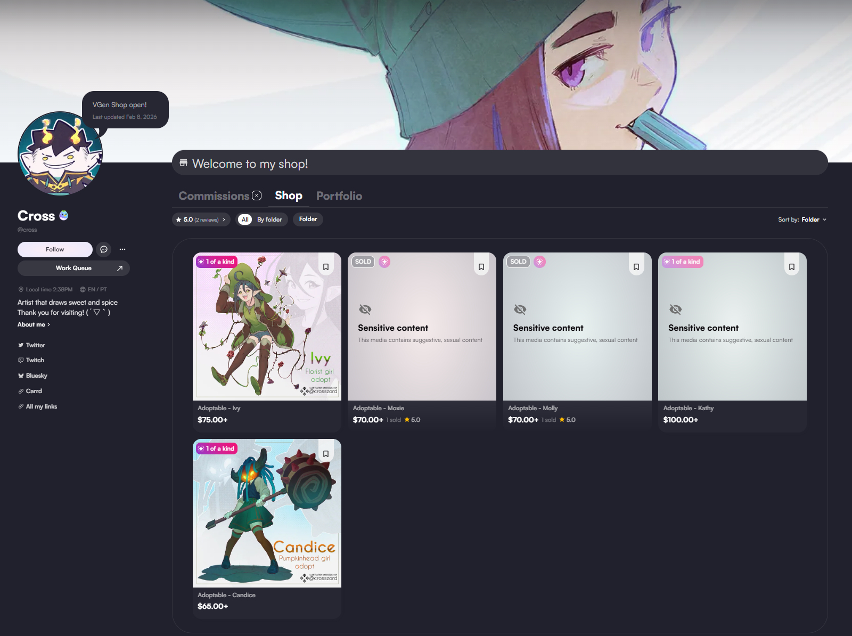Open the Candice pumpkinhead girl thumbnail
The image size is (852, 636).
267,512
